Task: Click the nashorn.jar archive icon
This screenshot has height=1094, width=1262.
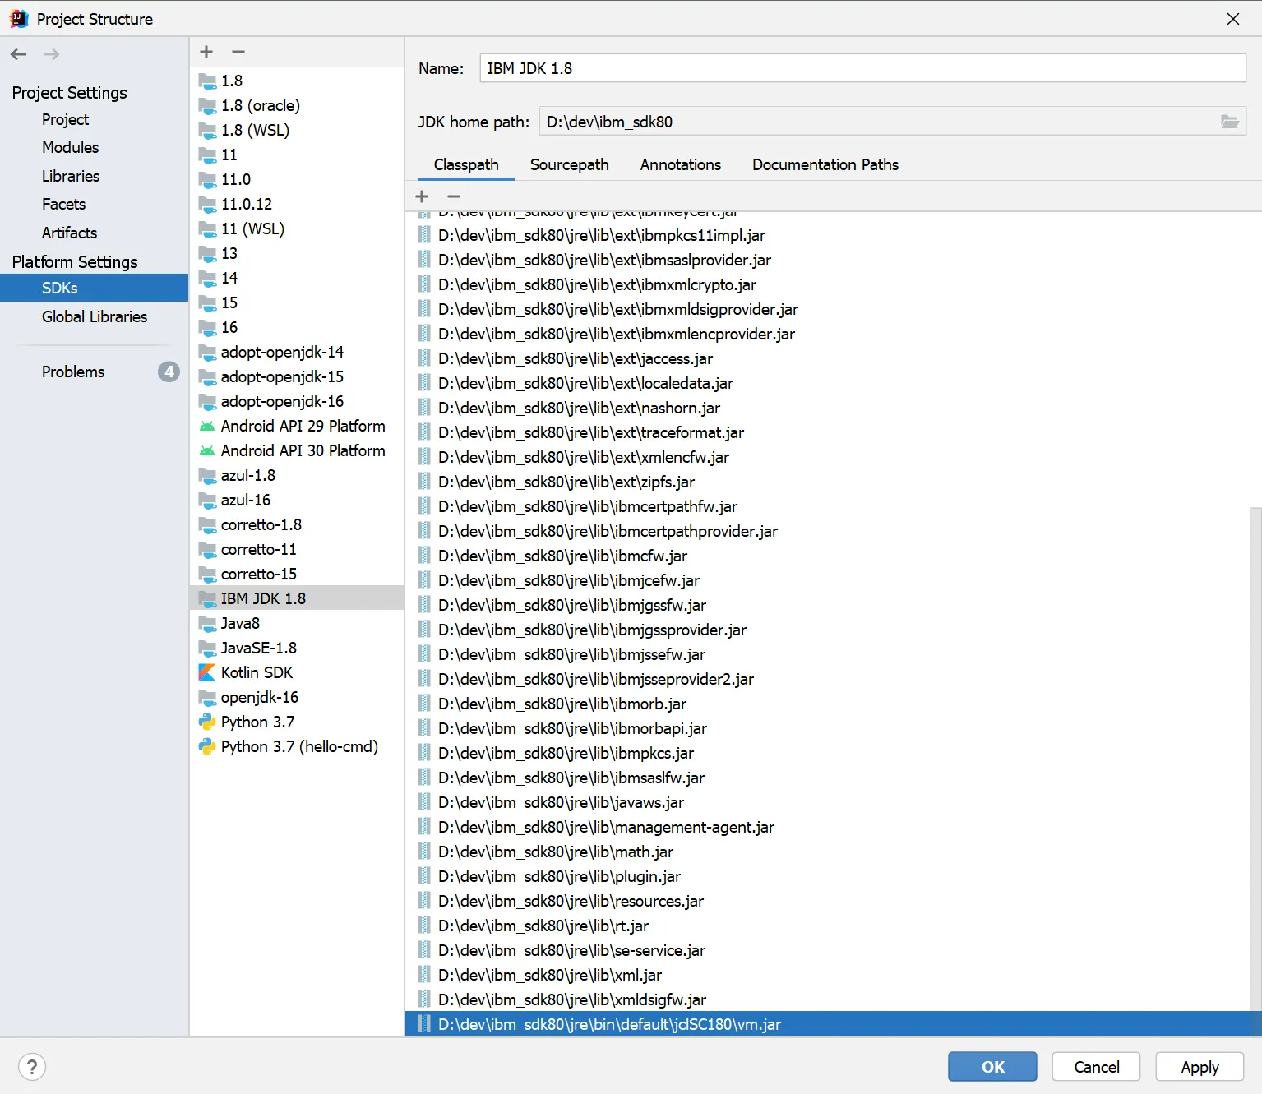Action: (424, 408)
